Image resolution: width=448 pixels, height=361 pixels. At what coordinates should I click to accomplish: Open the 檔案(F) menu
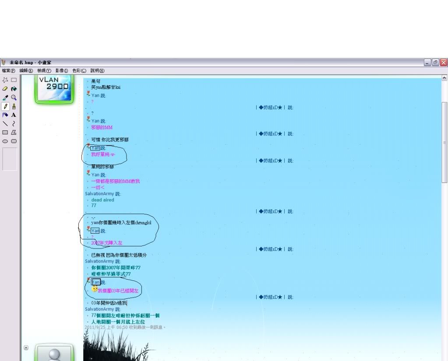pyautogui.click(x=8, y=70)
